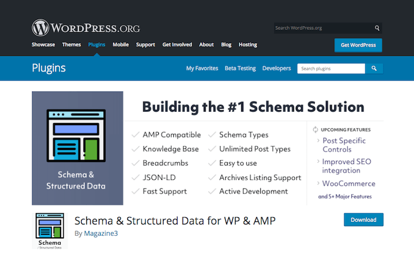Open the Mobile menu item
414x255 pixels.
(121, 44)
